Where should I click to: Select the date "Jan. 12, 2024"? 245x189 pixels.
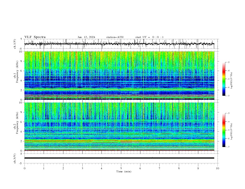[x=86, y=37]
